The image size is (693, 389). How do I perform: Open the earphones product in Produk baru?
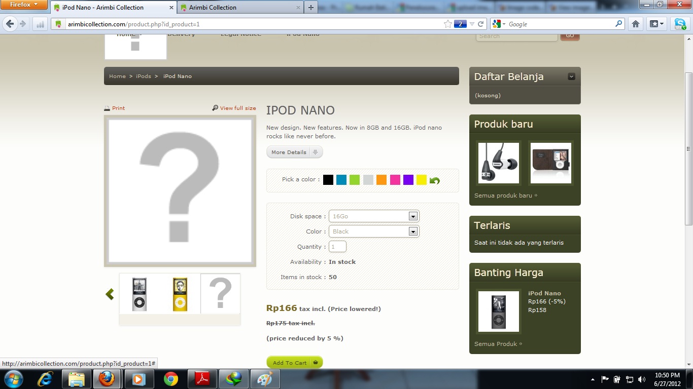tap(499, 163)
